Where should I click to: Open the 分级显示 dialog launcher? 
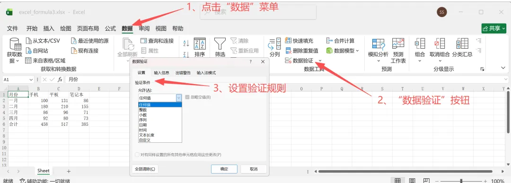click(482, 69)
